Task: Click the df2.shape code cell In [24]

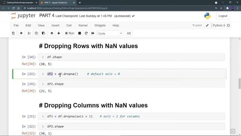Action: pos(131,84)
